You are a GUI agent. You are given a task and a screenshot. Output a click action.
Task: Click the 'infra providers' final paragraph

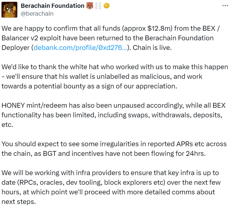(114, 173)
